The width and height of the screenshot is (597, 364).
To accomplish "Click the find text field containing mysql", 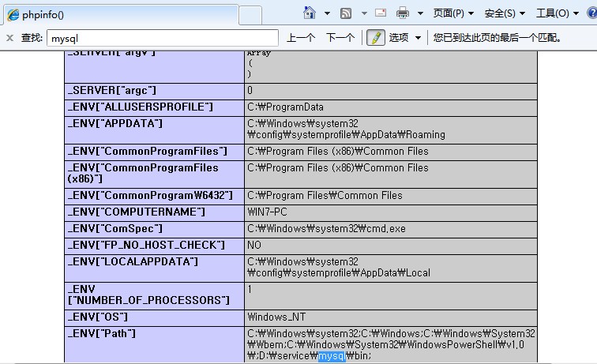I will click(x=162, y=38).
